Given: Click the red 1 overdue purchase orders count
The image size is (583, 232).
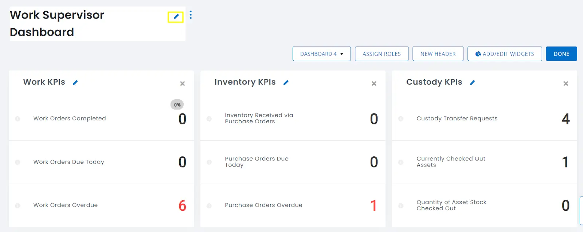Looking at the screenshot, I should (x=374, y=206).
